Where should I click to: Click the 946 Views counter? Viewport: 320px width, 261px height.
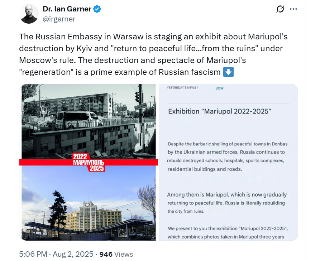[x=116, y=254]
